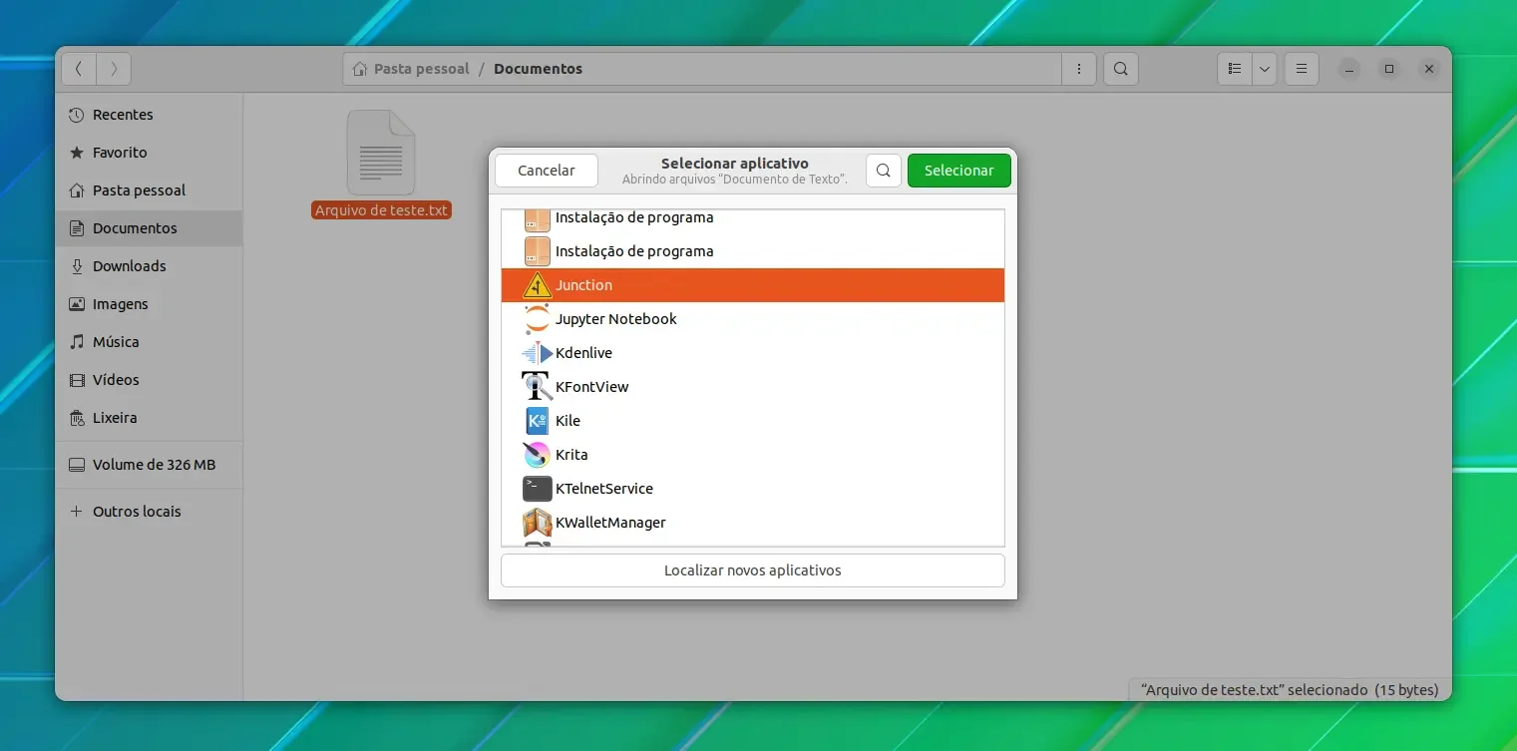Viewport: 1517px width, 751px height.
Task: Click Localizar novos aplicativos
Action: point(753,570)
